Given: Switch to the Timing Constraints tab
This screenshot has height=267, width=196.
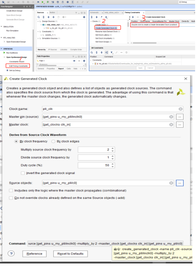Looking at the screenshot, I should [132, 12].
